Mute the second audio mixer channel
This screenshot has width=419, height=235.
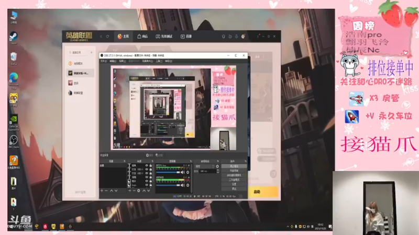(183, 185)
